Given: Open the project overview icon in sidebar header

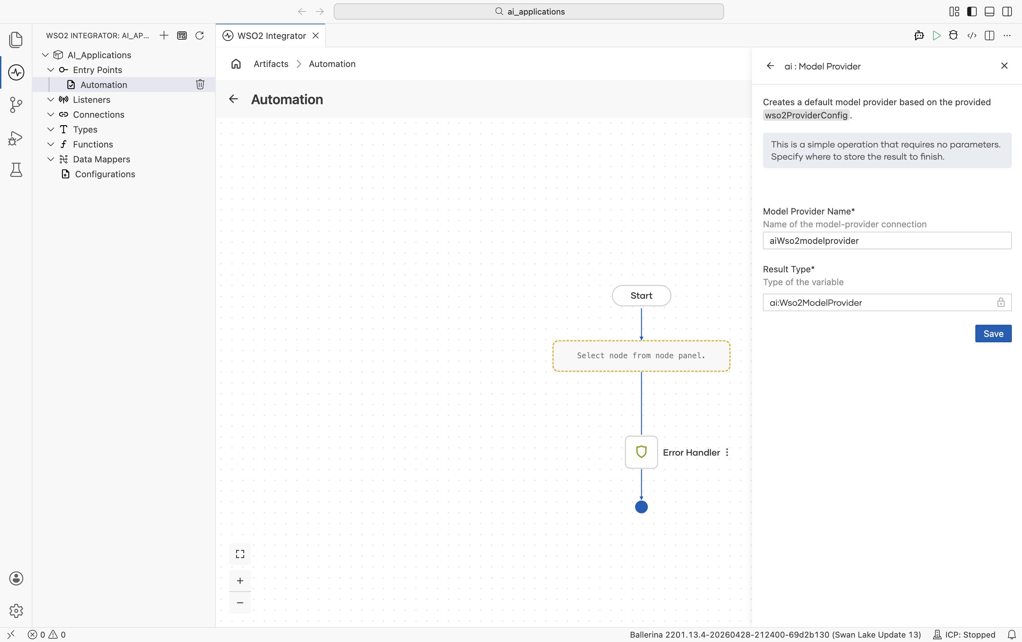Looking at the screenshot, I should 182,35.
